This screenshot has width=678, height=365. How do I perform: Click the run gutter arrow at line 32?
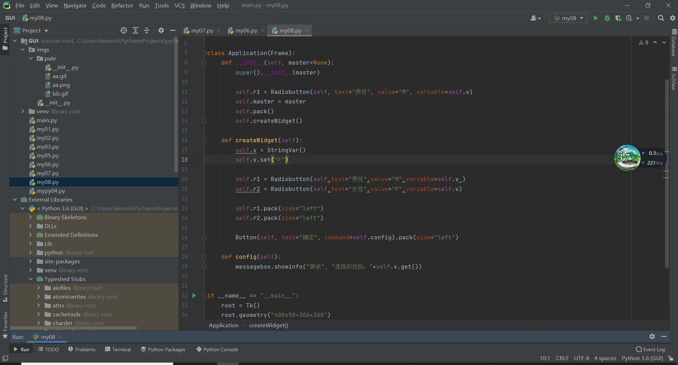pos(194,295)
